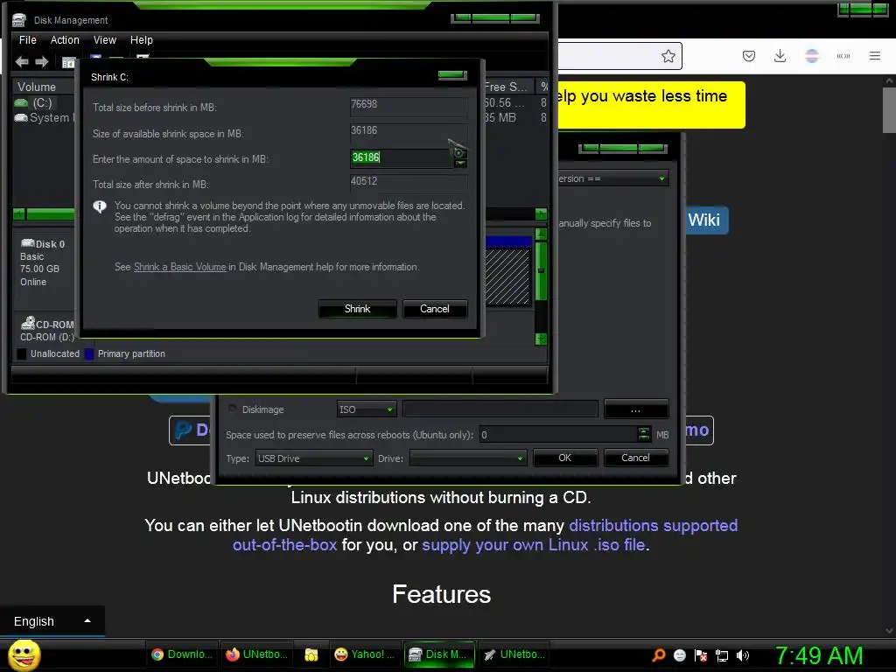This screenshot has height=672, width=896.
Task: Open the English language selector
Action: pos(52,621)
